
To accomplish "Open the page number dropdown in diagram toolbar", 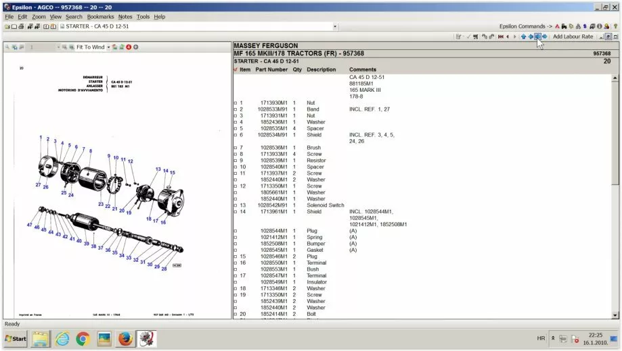I will [58, 47].
